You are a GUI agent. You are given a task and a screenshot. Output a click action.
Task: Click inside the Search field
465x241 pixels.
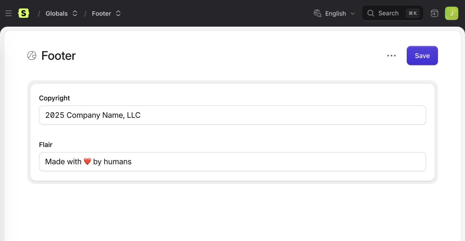tap(388, 13)
